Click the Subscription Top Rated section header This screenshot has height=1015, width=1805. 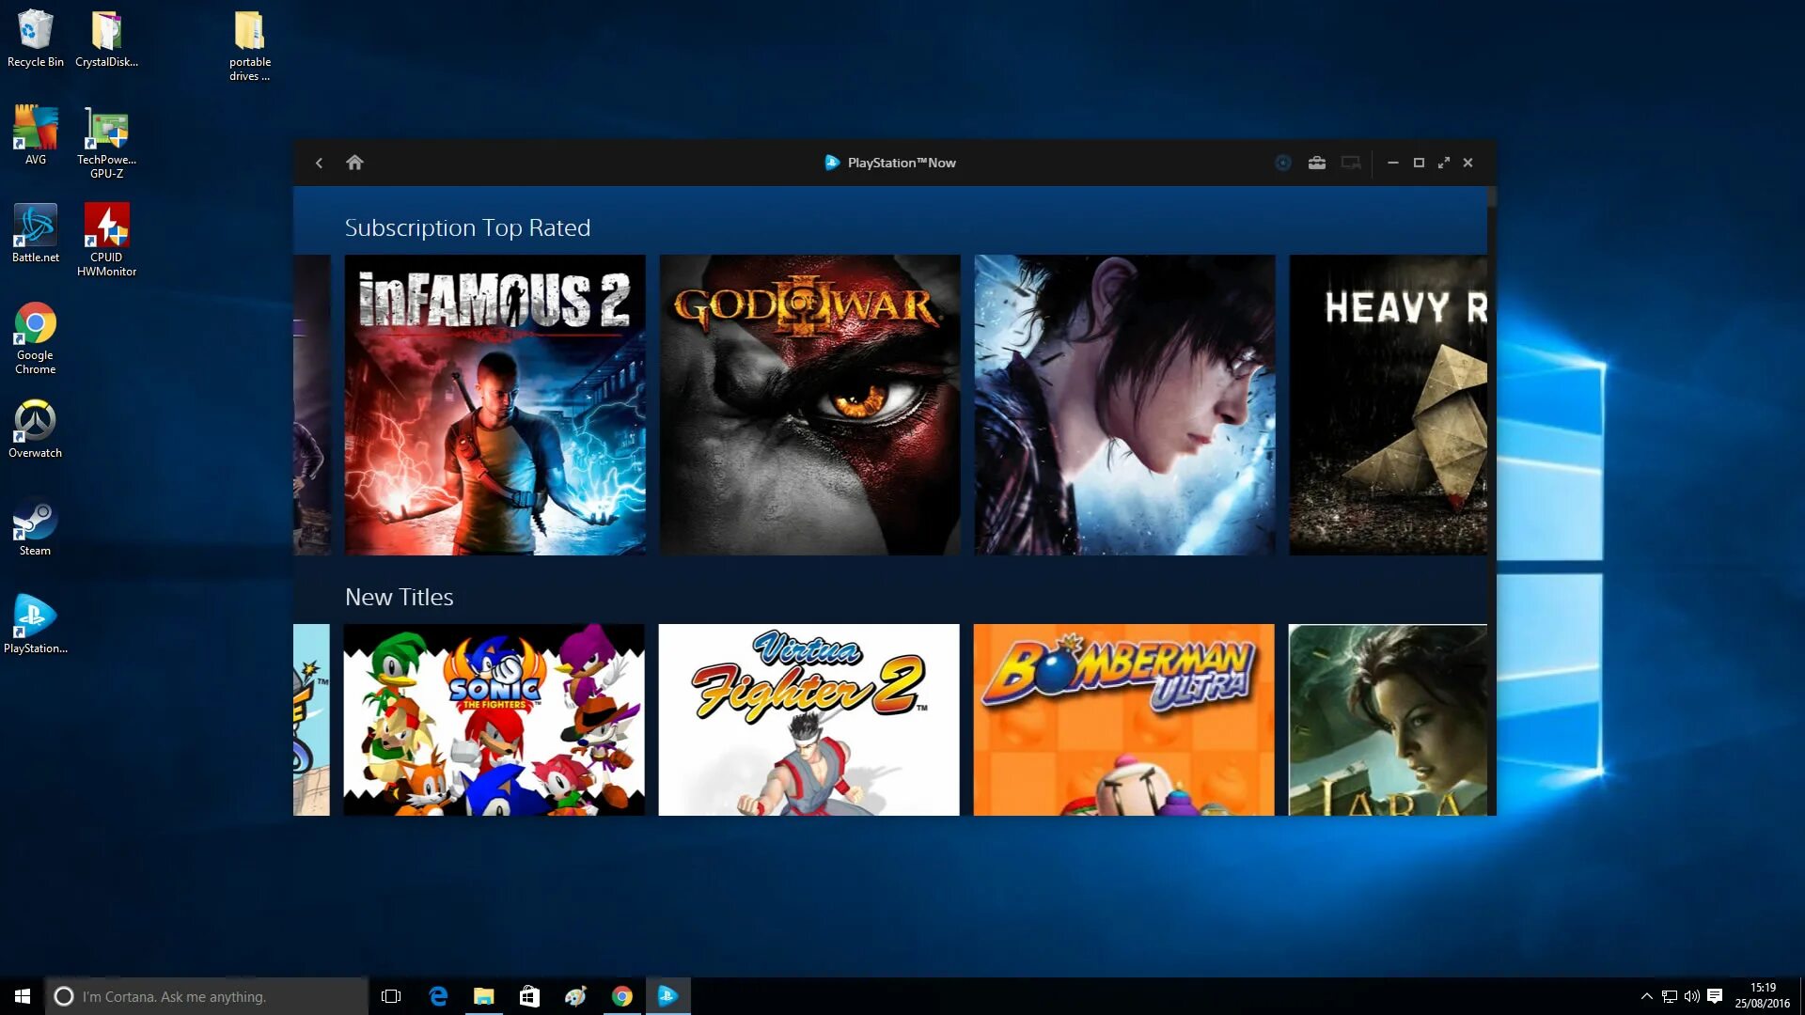467,226
